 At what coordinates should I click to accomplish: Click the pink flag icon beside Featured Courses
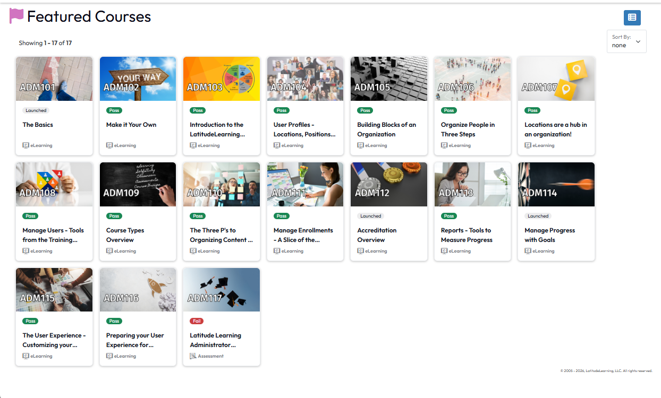pos(16,16)
